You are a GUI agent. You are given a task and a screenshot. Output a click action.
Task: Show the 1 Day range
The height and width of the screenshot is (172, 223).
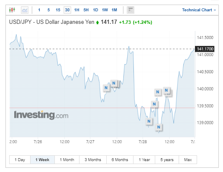pos(20,160)
